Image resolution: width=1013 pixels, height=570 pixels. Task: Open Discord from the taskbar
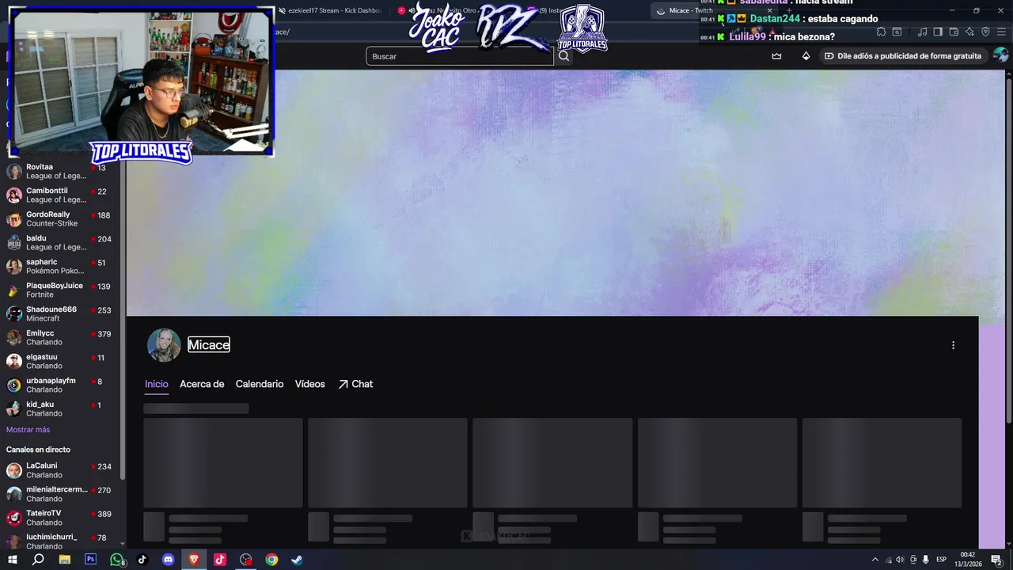coord(168,559)
